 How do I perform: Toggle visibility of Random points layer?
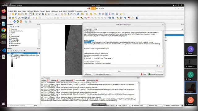point(10,53)
